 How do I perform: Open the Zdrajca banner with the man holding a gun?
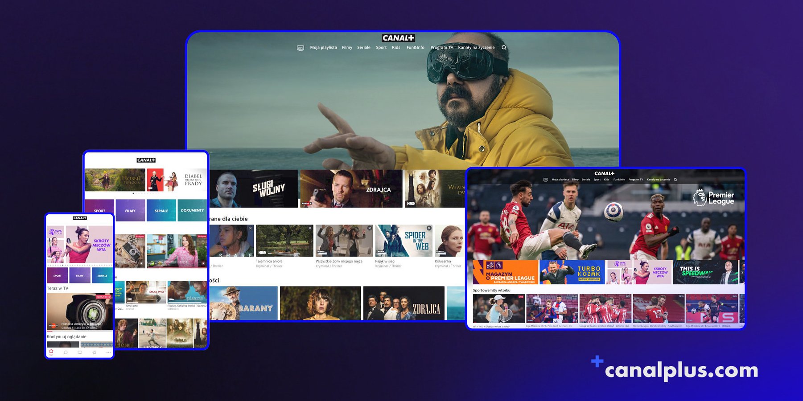pos(351,188)
